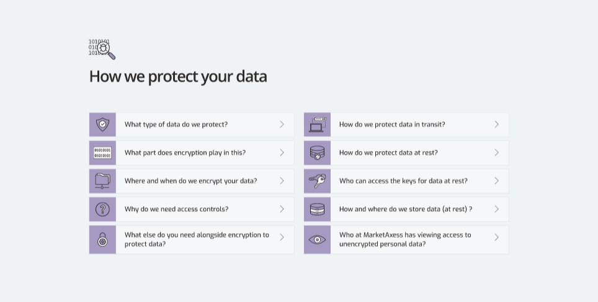Click the server storage stack icon

point(318,209)
